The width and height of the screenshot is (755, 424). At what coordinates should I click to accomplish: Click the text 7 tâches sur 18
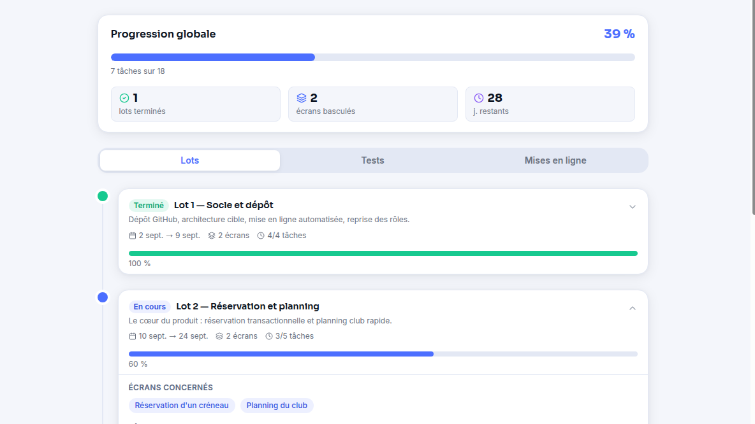pyautogui.click(x=138, y=71)
